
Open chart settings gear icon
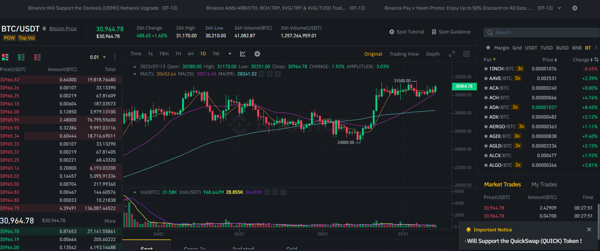(257, 54)
